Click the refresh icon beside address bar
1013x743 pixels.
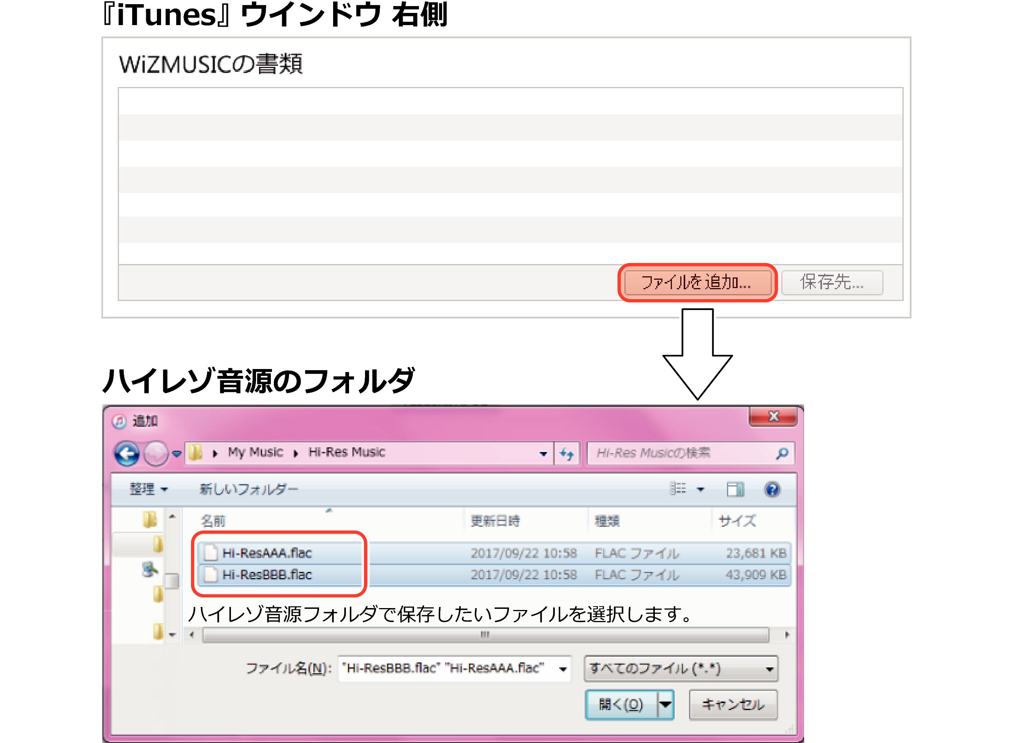[567, 454]
